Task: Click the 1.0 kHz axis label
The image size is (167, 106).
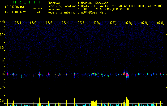Action: [2, 48]
